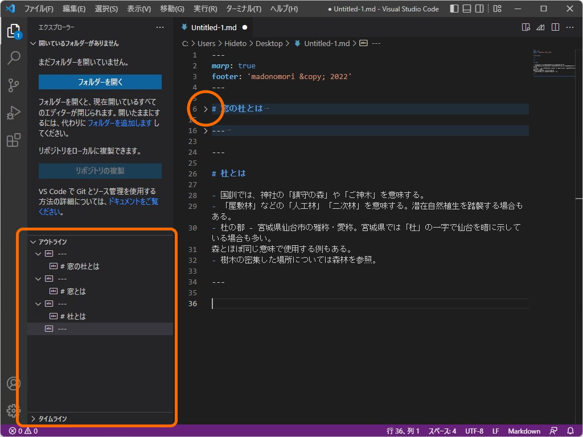Viewport: 583px width, 437px height.
Task: Unfold line 6 heading 窓の杜とは
Action: (206, 109)
